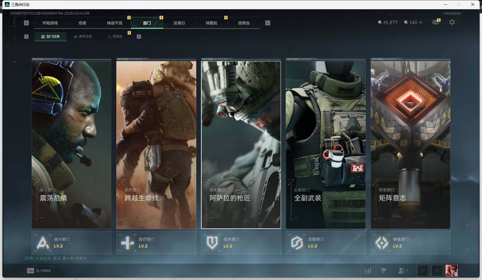The image size is (482, 280).
Task: Add teammate in second empty squad slot
Action: [x=437, y=271]
